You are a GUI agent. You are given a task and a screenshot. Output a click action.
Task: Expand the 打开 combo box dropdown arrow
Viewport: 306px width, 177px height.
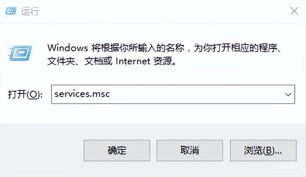[x=288, y=94]
